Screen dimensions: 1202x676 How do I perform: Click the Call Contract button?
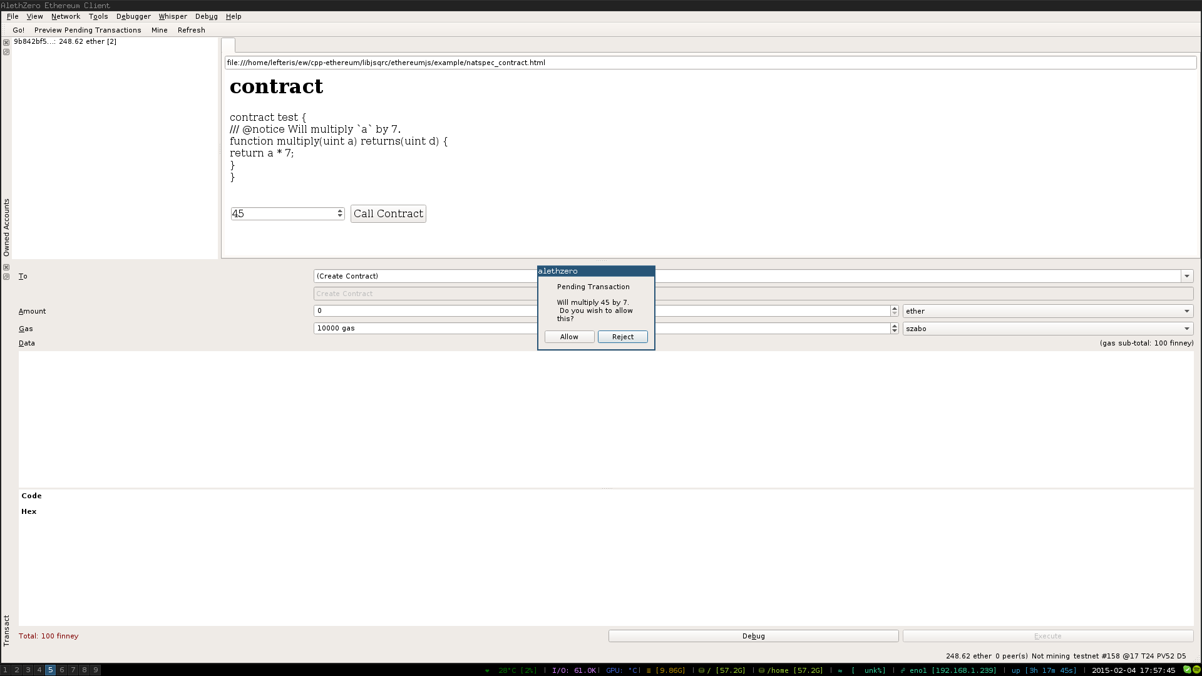[x=388, y=213]
